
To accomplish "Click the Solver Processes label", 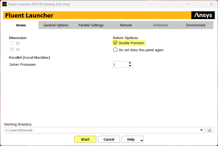I will [23, 65].
